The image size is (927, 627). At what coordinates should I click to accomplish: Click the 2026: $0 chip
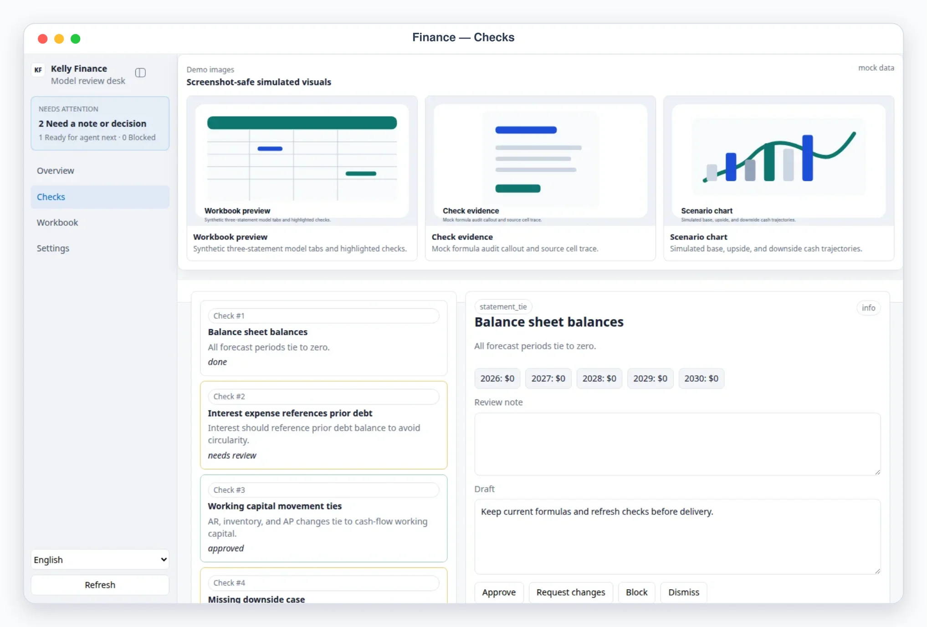click(x=497, y=378)
